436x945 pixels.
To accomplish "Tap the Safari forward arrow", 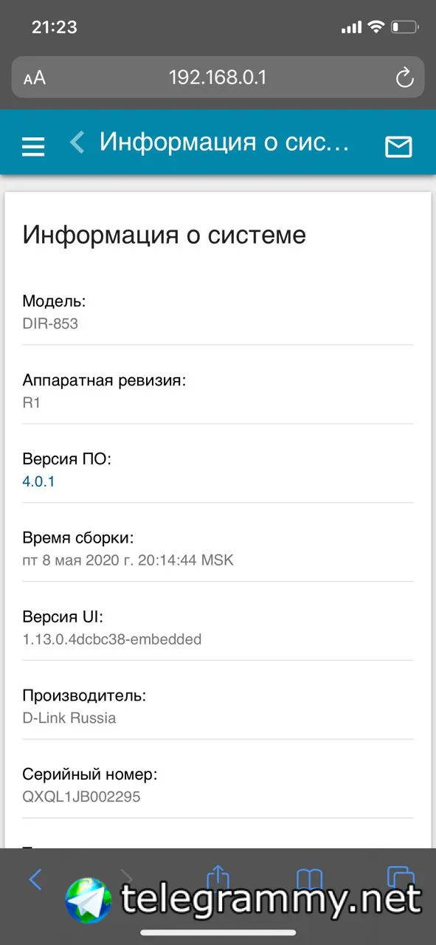I will point(126,877).
